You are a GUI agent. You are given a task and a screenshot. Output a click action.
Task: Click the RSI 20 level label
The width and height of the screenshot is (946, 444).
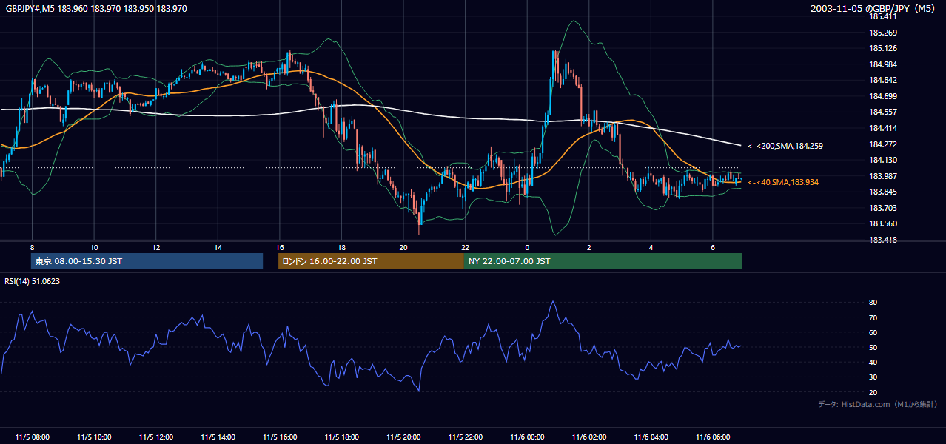(x=873, y=392)
